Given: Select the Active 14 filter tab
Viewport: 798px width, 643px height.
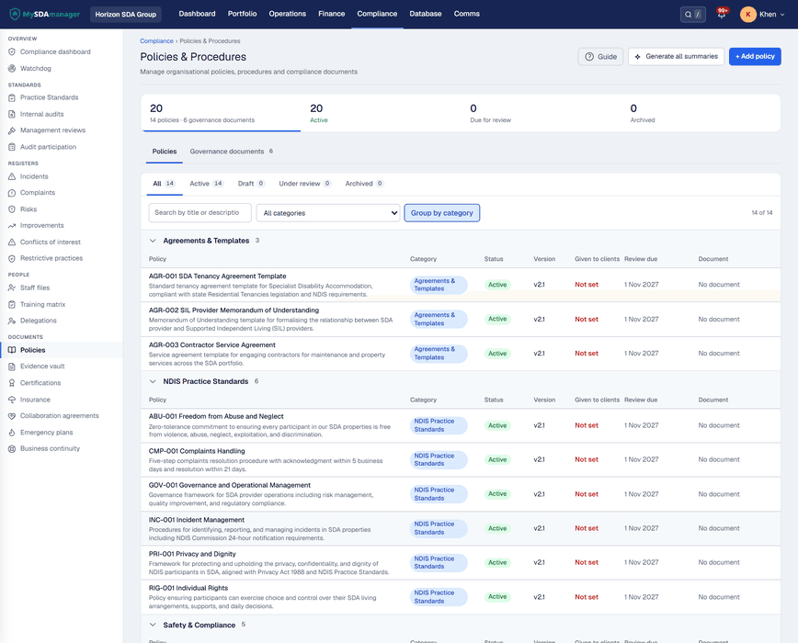Looking at the screenshot, I should pos(206,184).
